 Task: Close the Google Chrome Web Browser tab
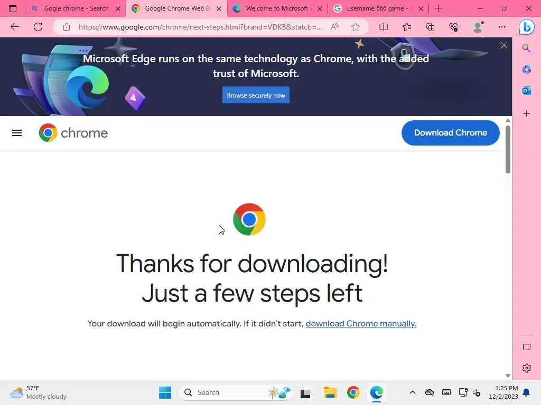coord(219,8)
